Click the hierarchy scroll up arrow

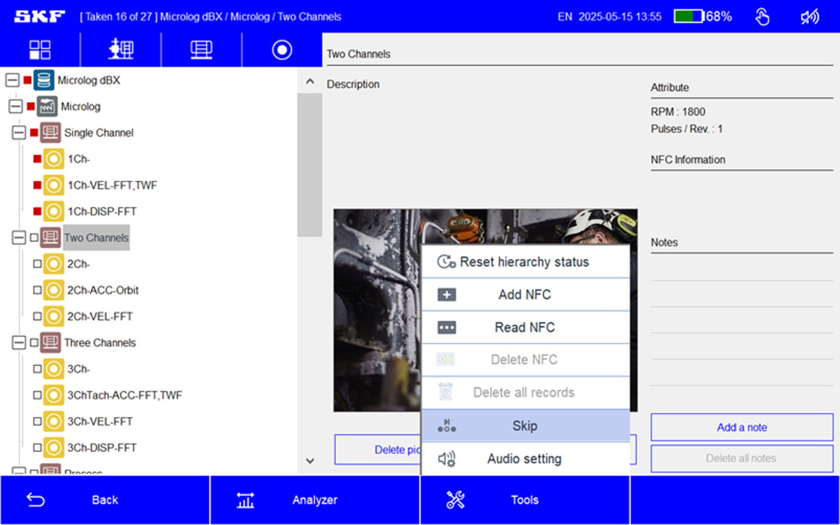pos(310,82)
